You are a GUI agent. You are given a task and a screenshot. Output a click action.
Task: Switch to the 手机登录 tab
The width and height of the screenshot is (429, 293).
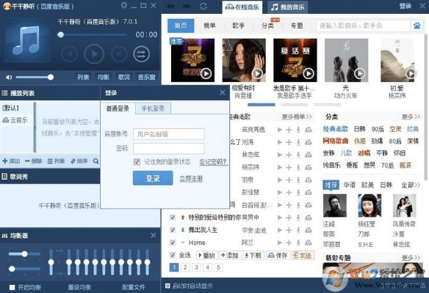point(153,108)
